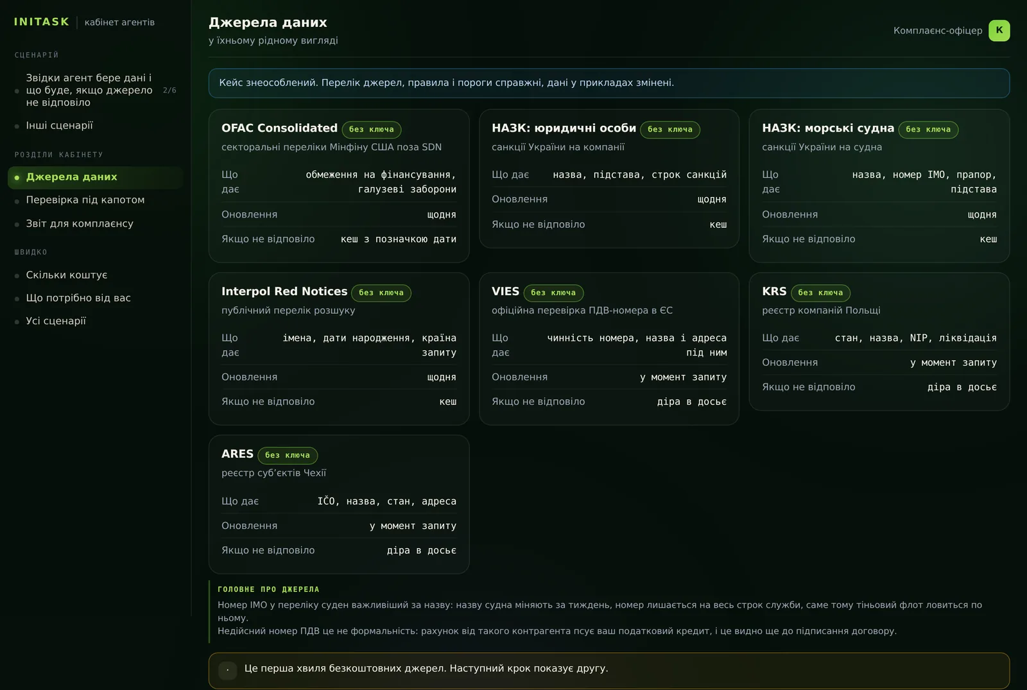Image resolution: width=1027 pixels, height=690 pixels.
Task: Click офіційна перевірка ПДВ-номера в ЄС
Action: [x=582, y=311]
